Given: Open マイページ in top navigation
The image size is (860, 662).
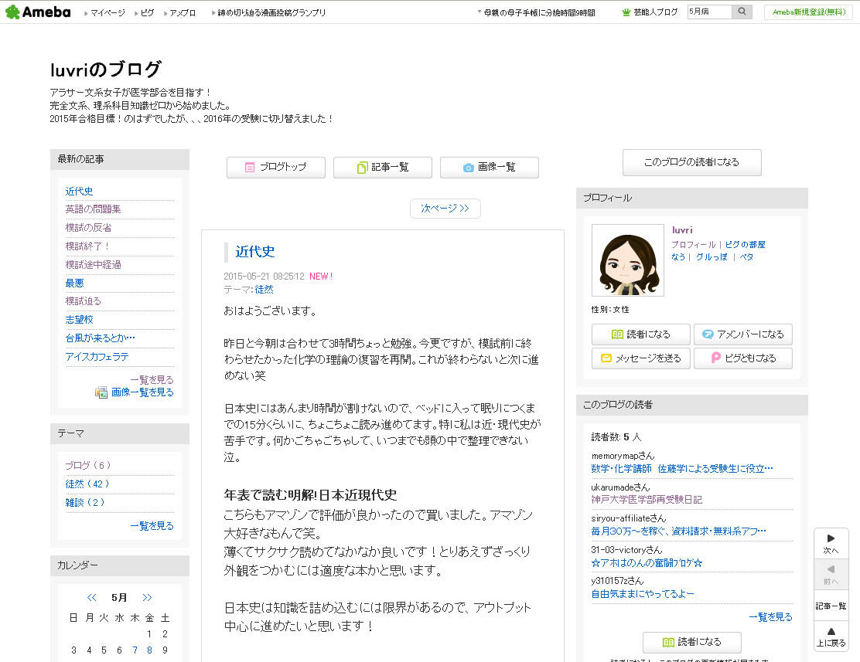Looking at the screenshot, I should coord(107,12).
